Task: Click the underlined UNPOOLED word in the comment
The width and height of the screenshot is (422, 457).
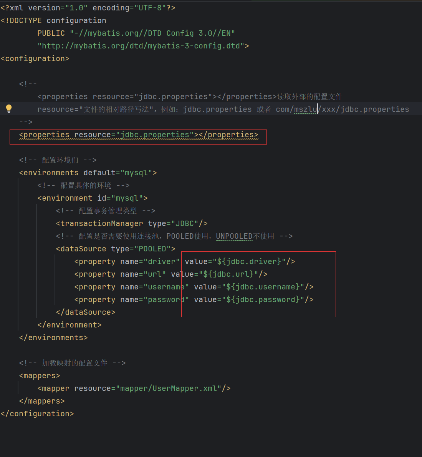Action: 234,236
